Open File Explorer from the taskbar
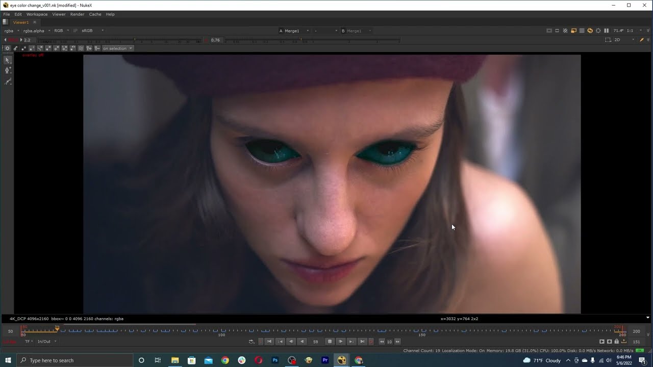This screenshot has width=653, height=367. 174,360
